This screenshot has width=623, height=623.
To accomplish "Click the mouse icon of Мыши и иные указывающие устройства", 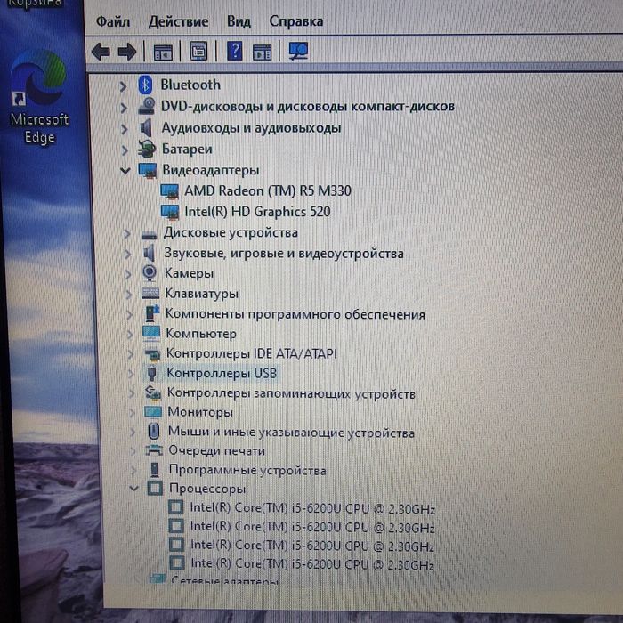I will 153,431.
